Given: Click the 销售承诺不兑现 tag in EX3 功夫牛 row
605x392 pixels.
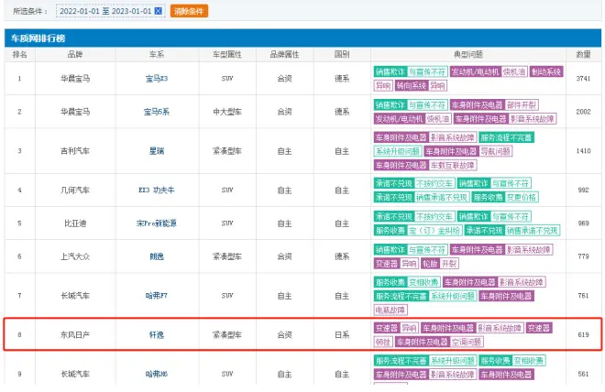Looking at the screenshot, I should tap(442, 197).
